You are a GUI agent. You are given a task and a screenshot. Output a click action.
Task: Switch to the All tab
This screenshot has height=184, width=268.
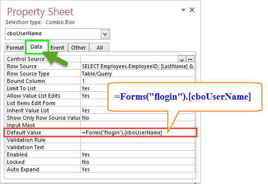pyautogui.click(x=99, y=48)
